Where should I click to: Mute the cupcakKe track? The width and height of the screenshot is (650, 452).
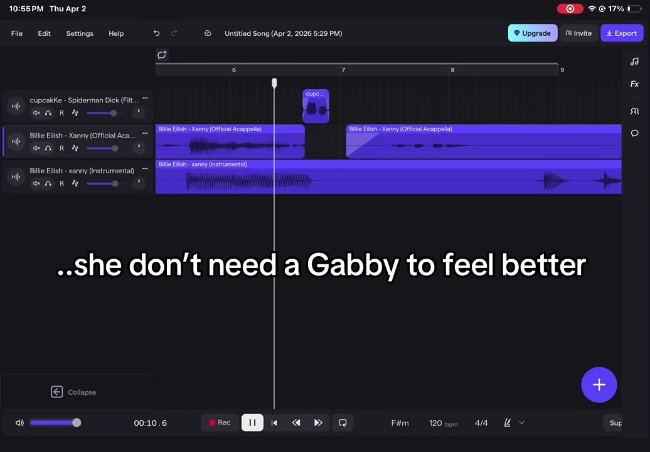(36, 113)
